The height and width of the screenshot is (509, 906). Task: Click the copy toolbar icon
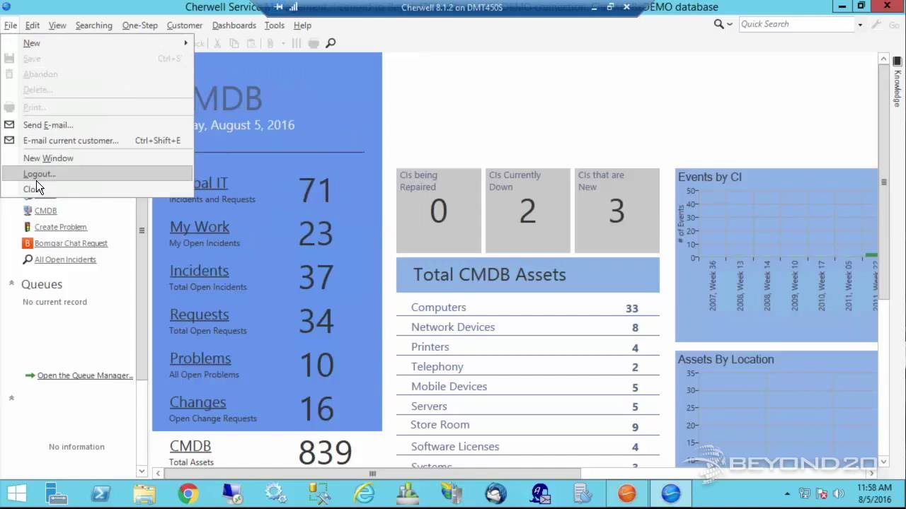click(x=234, y=43)
